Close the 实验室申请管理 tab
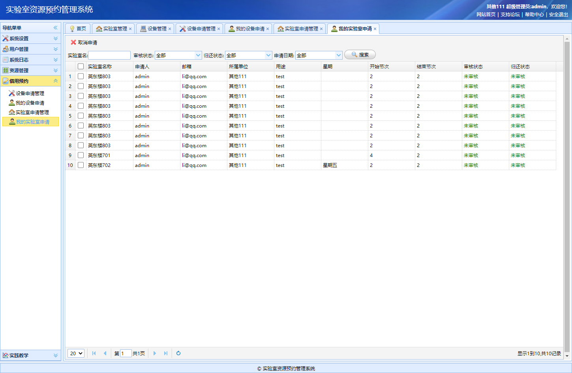This screenshot has width=572, height=373. tap(321, 29)
